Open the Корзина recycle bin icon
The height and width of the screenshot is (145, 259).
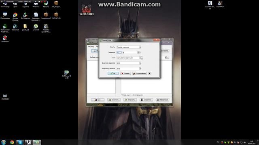(25, 5)
